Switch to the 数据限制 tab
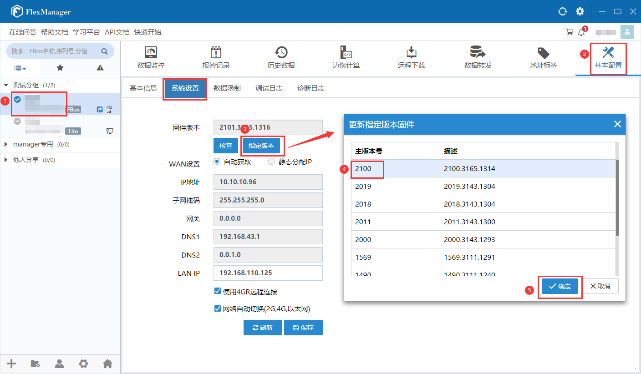Viewport: 641px width, 374px height. [227, 88]
